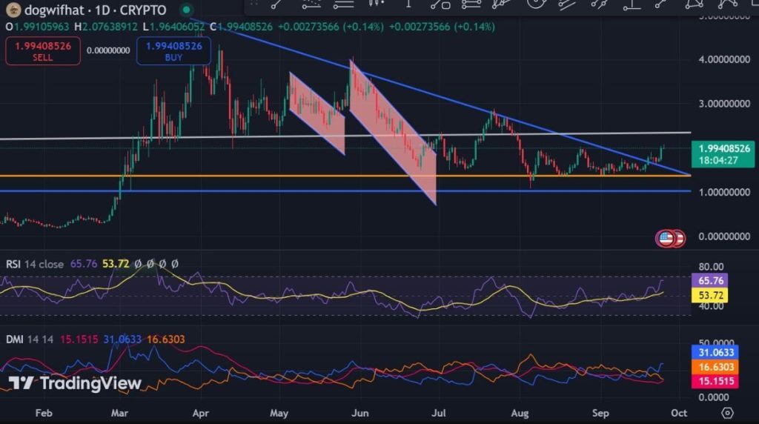Click the green current price label 1.99408526

click(x=723, y=154)
